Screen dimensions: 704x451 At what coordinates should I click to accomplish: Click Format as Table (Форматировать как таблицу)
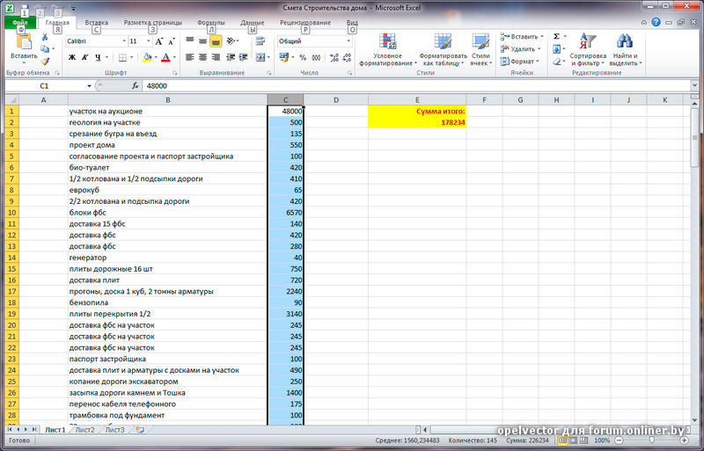coord(444,49)
